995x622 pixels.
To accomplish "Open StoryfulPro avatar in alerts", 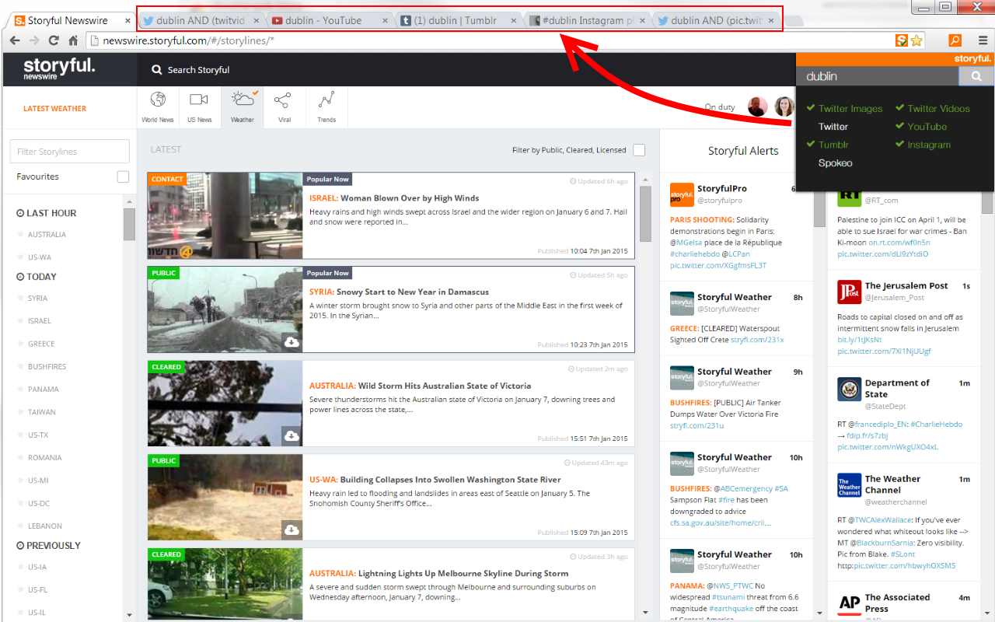I will pyautogui.click(x=682, y=194).
